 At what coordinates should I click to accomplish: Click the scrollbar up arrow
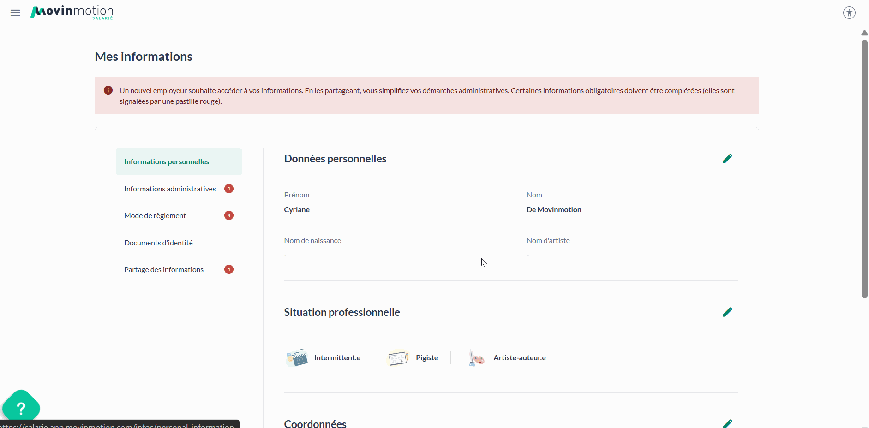click(x=864, y=33)
